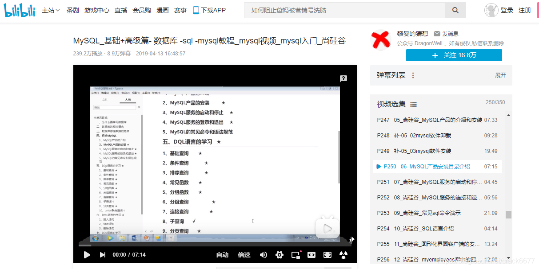Open 弹幕列表 options dots menu

click(x=413, y=75)
